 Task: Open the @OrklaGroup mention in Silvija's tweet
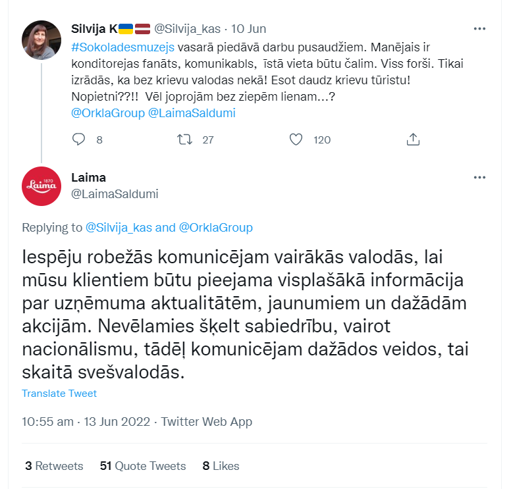[108, 113]
